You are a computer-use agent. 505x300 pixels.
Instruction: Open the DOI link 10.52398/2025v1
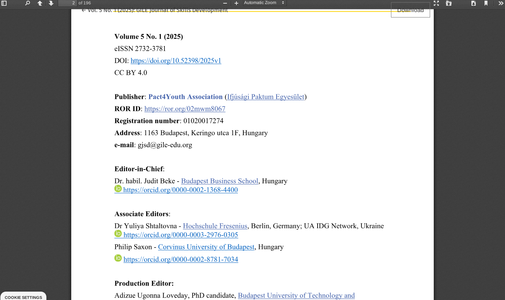click(176, 61)
